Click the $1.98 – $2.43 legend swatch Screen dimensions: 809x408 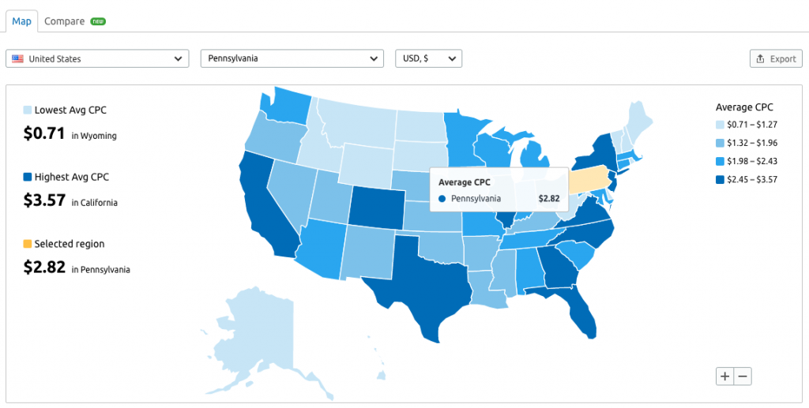pyautogui.click(x=720, y=160)
